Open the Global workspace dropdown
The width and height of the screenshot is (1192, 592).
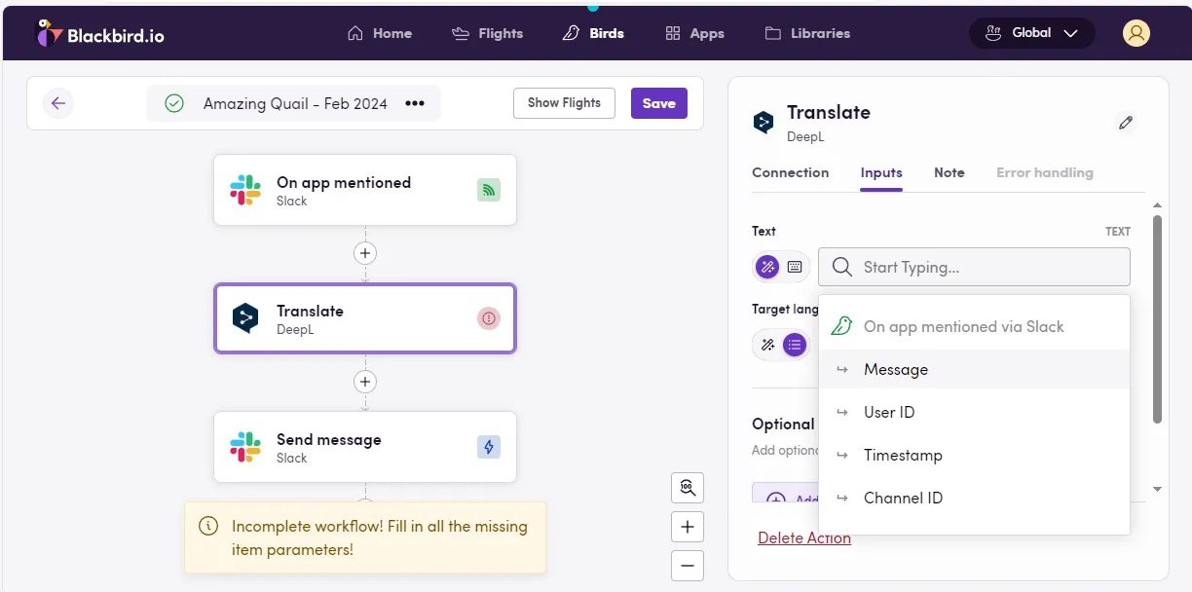[x=1031, y=32]
